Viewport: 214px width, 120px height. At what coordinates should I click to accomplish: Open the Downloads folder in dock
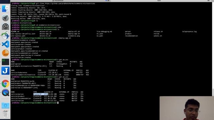tap(5, 105)
